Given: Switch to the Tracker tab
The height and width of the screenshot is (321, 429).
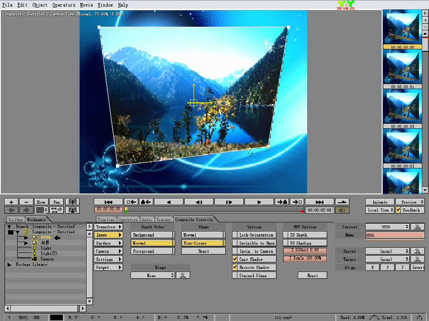Looking at the screenshot, I should (x=164, y=219).
